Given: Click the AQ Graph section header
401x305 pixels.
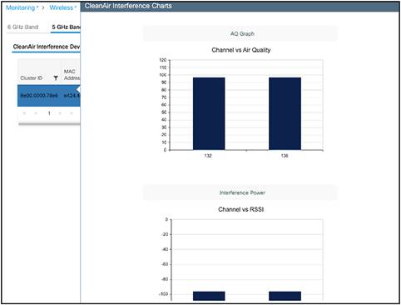Looking at the screenshot, I should point(240,33).
